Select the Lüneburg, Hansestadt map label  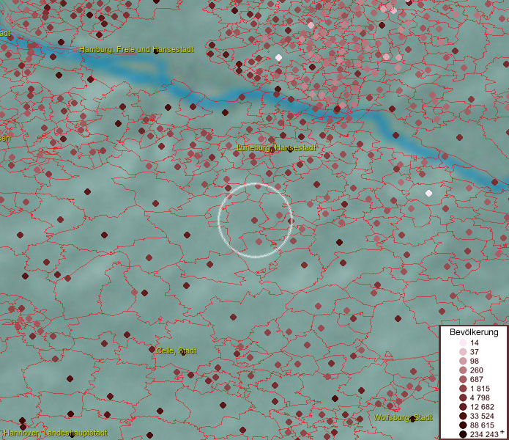[276, 148]
